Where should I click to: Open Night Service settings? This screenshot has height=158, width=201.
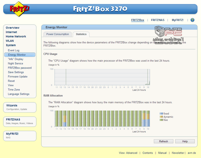(x=15, y=63)
